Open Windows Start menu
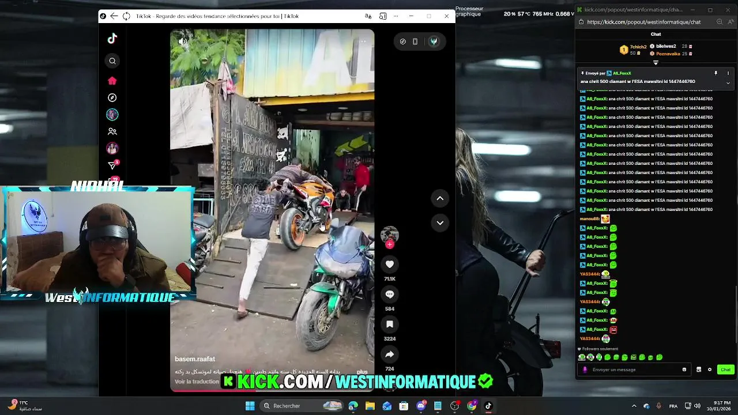 (250, 406)
